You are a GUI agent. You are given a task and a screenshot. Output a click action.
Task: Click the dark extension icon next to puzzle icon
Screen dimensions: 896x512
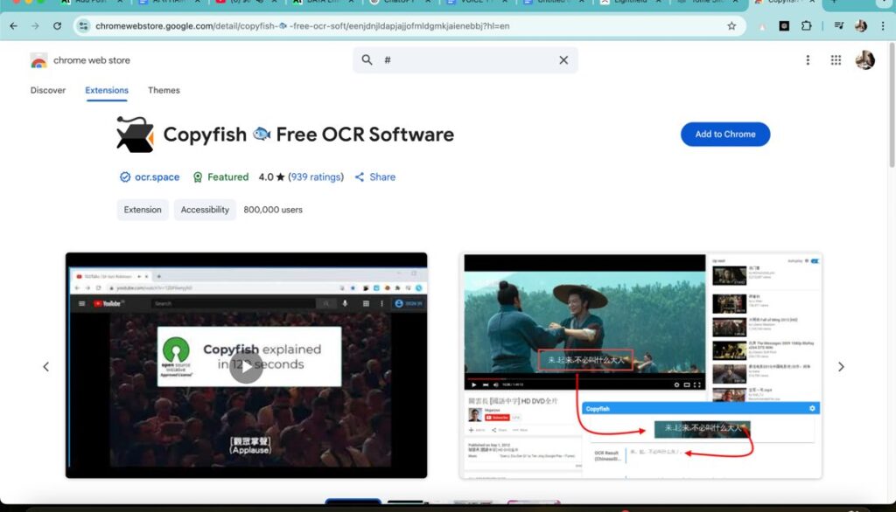pyautogui.click(x=784, y=25)
